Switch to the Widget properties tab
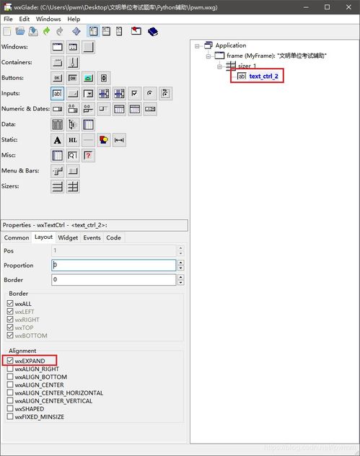 [x=68, y=237]
